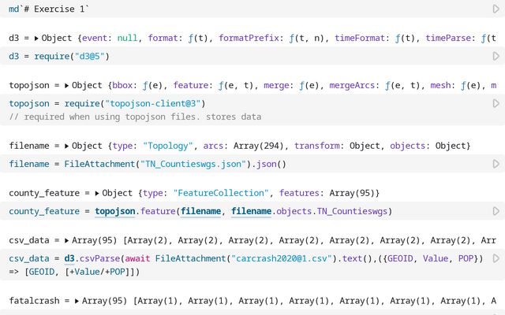Click the bold d3 reference in csvParse
Image resolution: width=505 pixels, height=315 pixels.
[70, 258]
